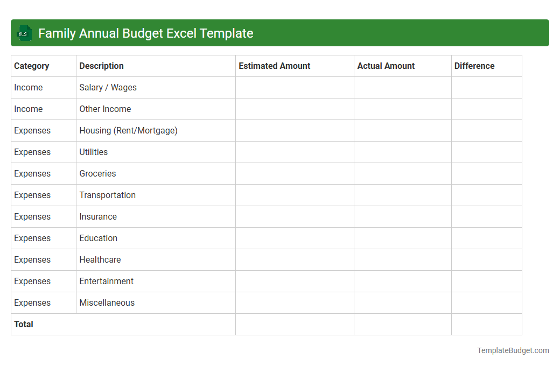Select the Other Income row
Image resolution: width=560 pixels, height=366 pixels.
coord(105,109)
